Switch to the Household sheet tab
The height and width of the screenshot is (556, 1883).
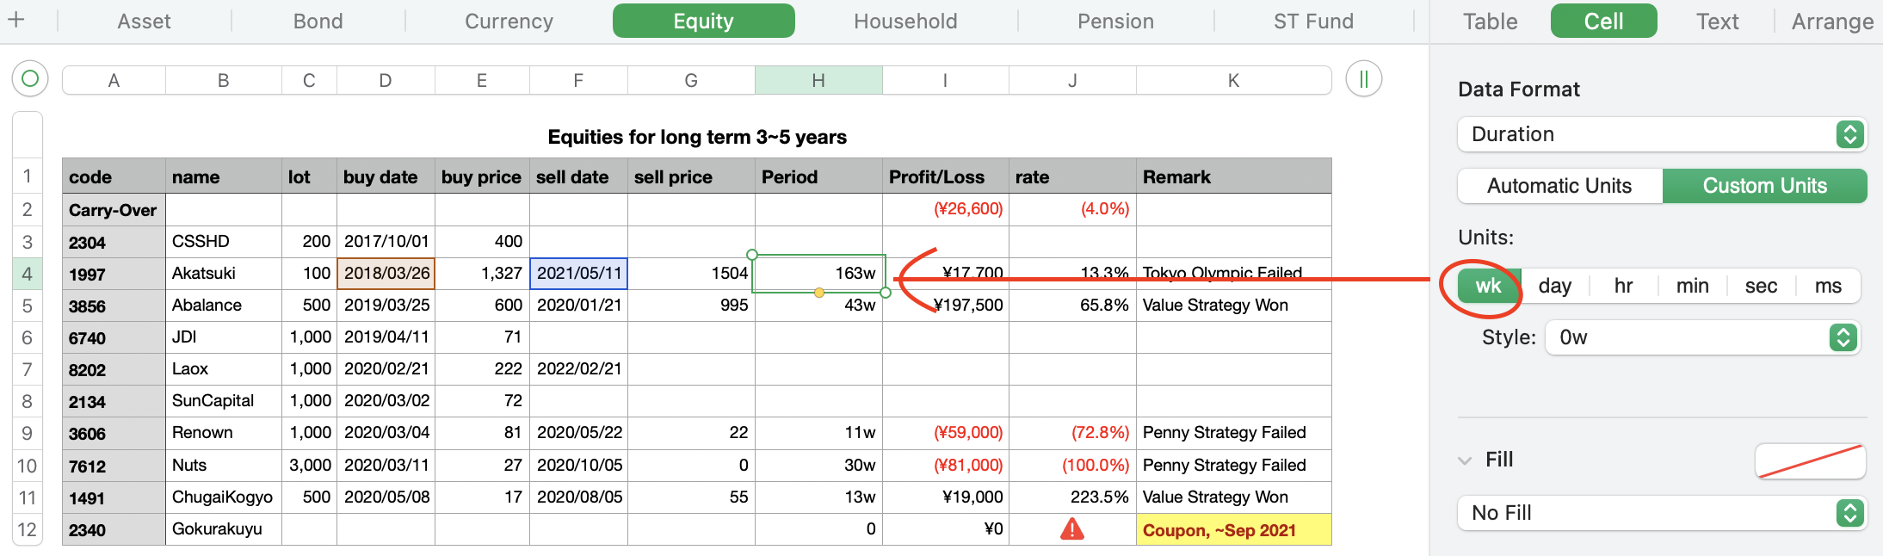905,22
